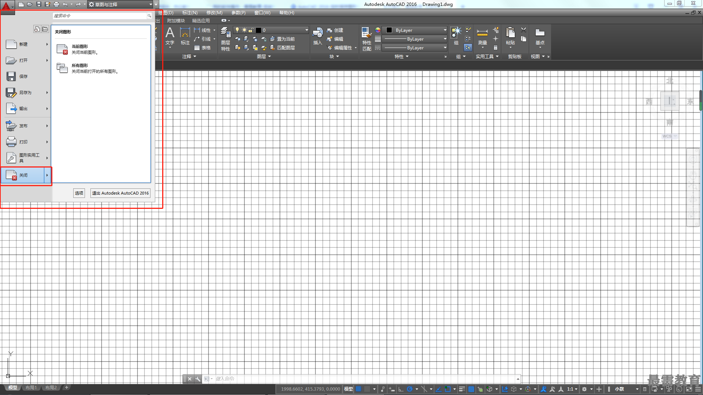The image size is (703, 395).
Task: Switch to the 布局1 layout tab
Action: click(x=31, y=388)
